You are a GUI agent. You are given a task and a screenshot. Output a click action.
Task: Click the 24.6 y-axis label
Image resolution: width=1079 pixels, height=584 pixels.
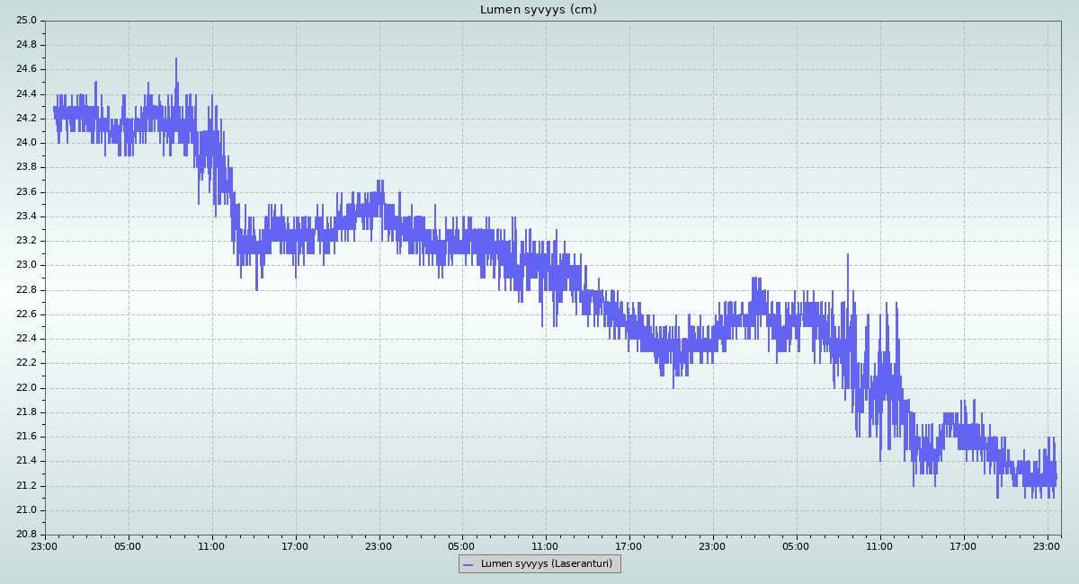(x=27, y=69)
